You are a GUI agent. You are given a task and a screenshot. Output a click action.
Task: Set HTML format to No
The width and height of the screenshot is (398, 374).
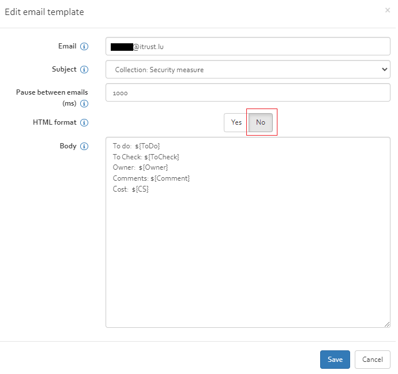pyautogui.click(x=260, y=122)
